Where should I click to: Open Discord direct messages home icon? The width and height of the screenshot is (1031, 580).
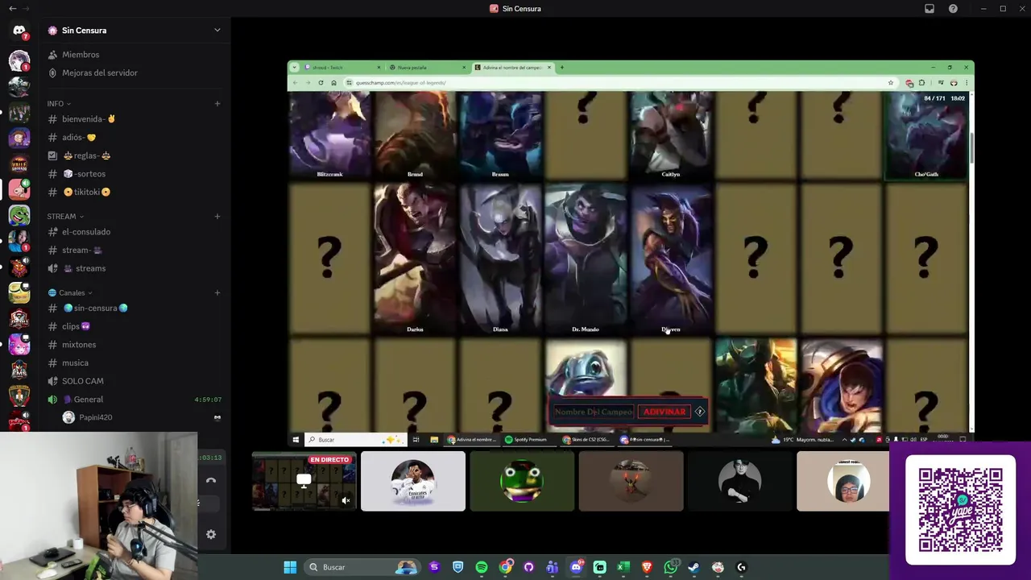[19, 31]
